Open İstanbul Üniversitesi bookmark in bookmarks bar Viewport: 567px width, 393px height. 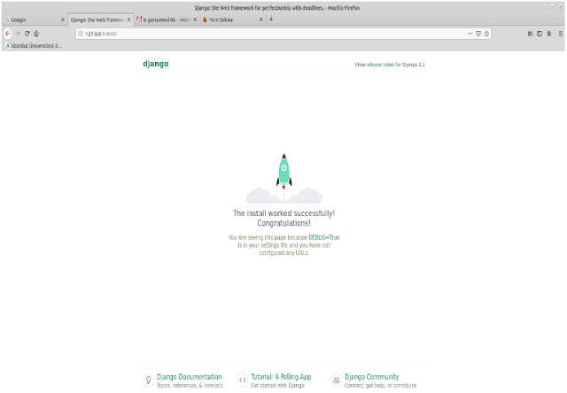pos(34,45)
